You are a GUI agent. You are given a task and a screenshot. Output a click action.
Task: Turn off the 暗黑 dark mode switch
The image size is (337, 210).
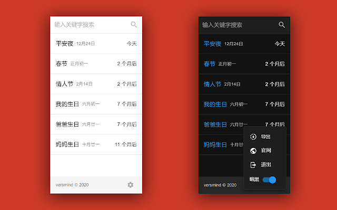tap(269, 180)
